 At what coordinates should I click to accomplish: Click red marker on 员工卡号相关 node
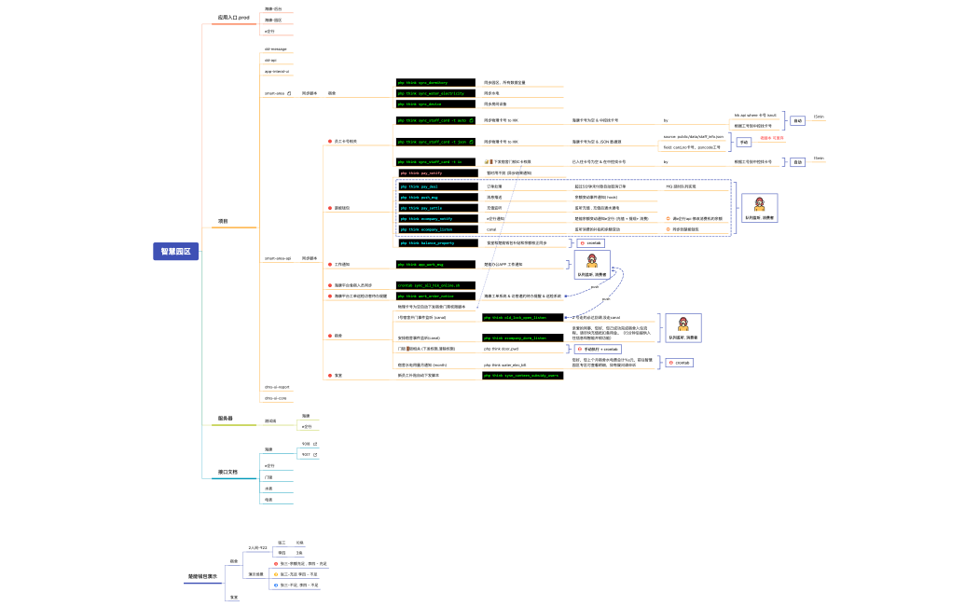click(x=329, y=141)
